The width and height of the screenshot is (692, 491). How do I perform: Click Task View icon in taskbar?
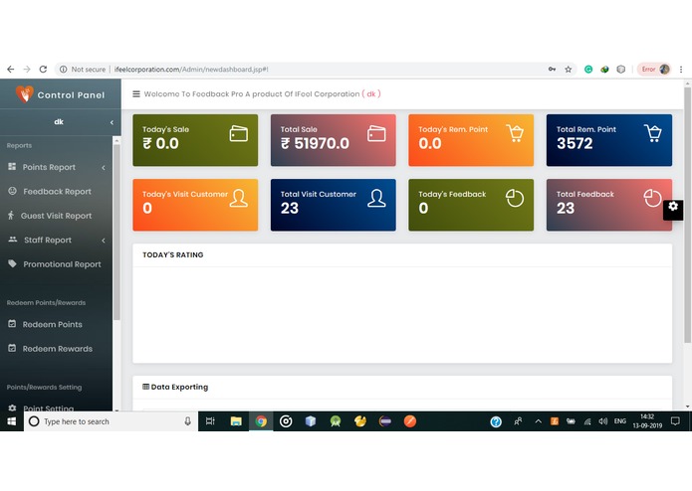click(x=210, y=421)
